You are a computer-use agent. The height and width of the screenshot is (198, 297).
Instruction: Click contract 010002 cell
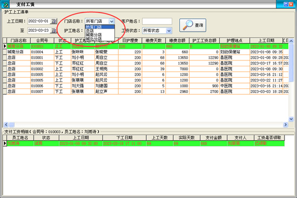pos(42,69)
